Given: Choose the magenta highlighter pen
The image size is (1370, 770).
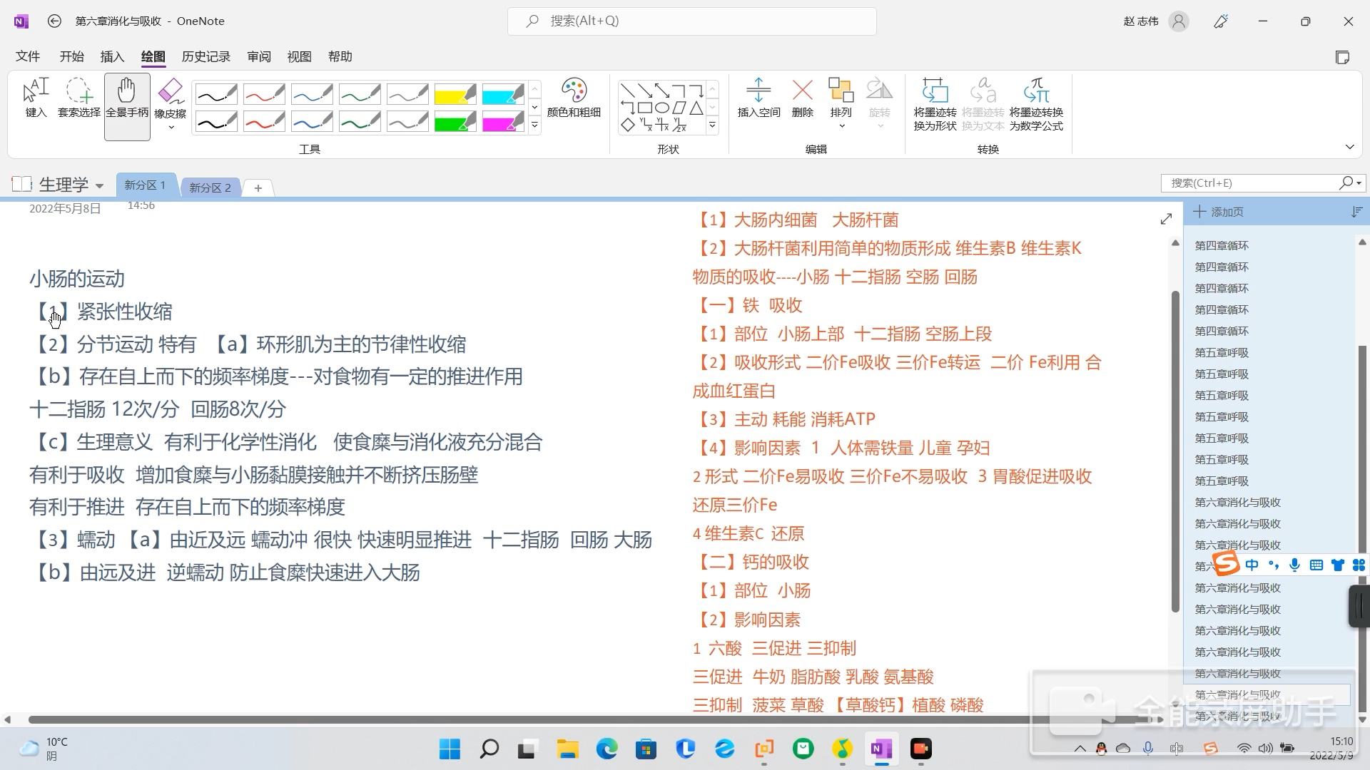Looking at the screenshot, I should tap(503, 122).
